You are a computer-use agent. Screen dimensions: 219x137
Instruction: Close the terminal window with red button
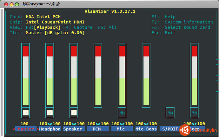pos(6,4)
